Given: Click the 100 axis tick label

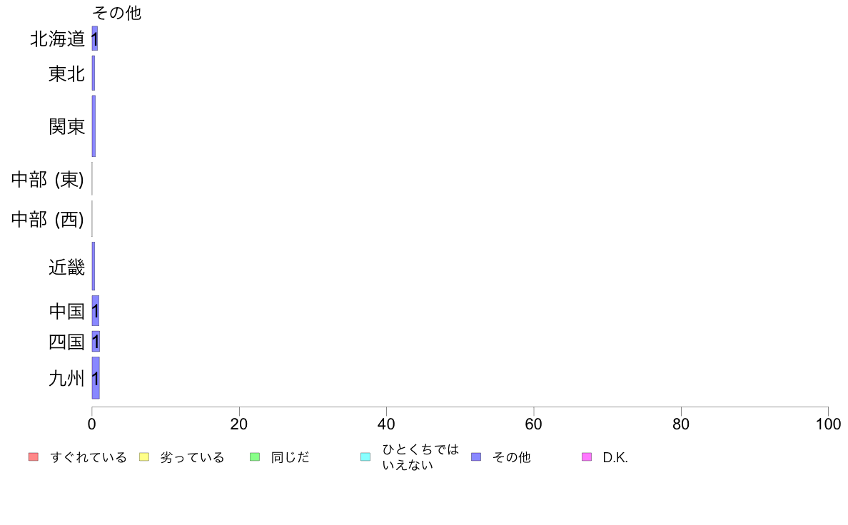Looking at the screenshot, I should click(x=828, y=424).
